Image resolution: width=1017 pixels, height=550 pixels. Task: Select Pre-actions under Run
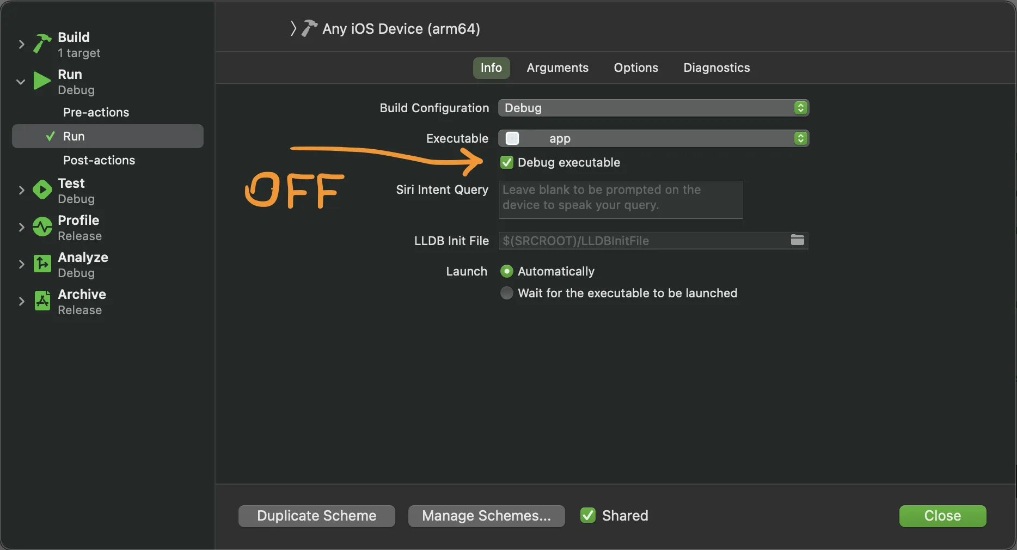[96, 112]
